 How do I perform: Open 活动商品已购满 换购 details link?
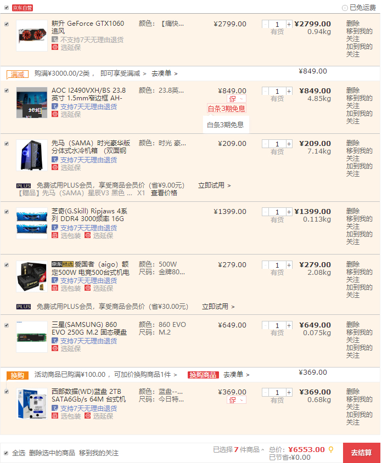point(105,375)
